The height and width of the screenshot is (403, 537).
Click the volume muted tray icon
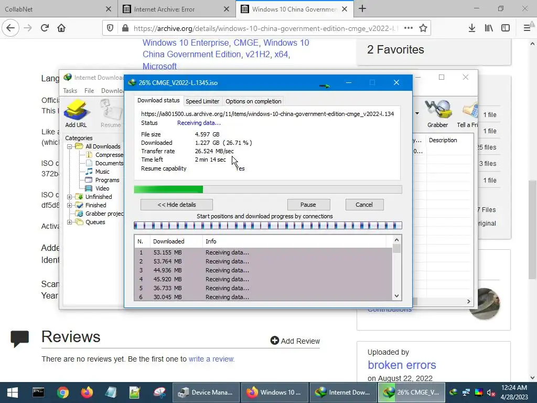(491, 393)
